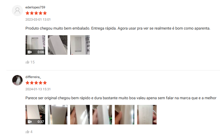Click the five-star rating of differreira_
Viewport: 220px width, 135px height.
tap(36, 83)
